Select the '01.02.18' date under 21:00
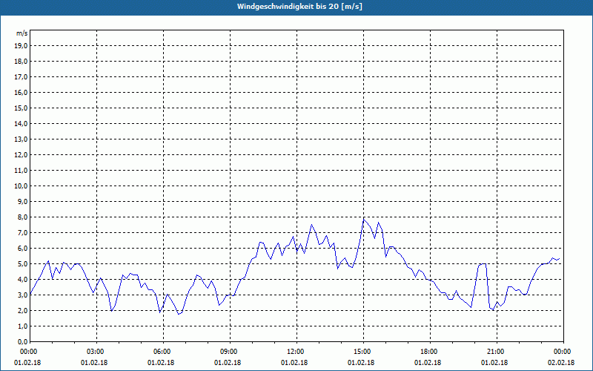593x371 pixels. [494, 363]
